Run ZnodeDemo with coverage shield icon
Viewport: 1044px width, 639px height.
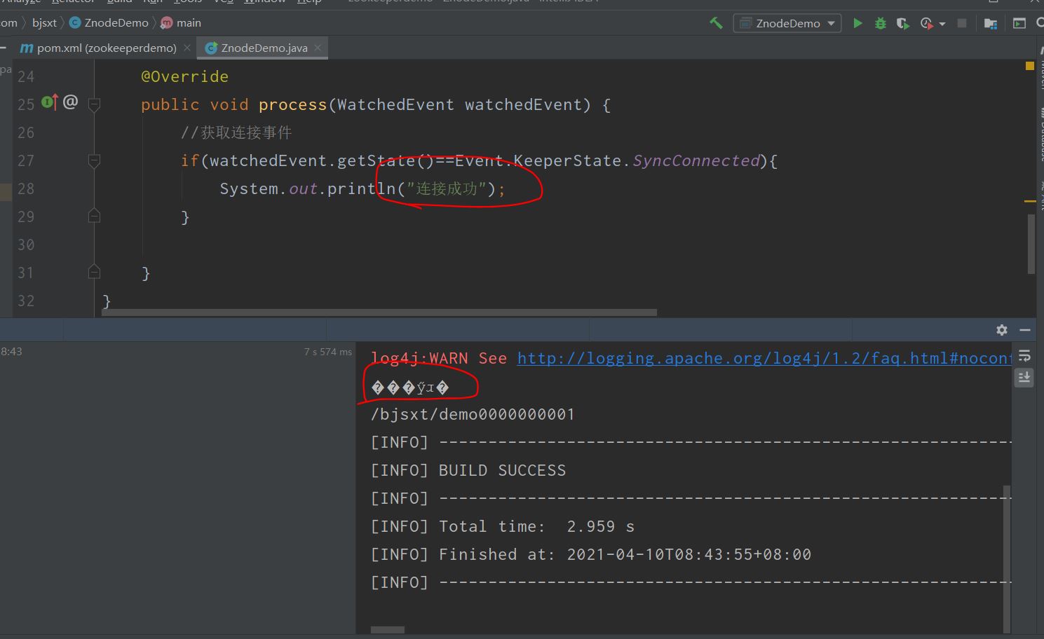902,23
